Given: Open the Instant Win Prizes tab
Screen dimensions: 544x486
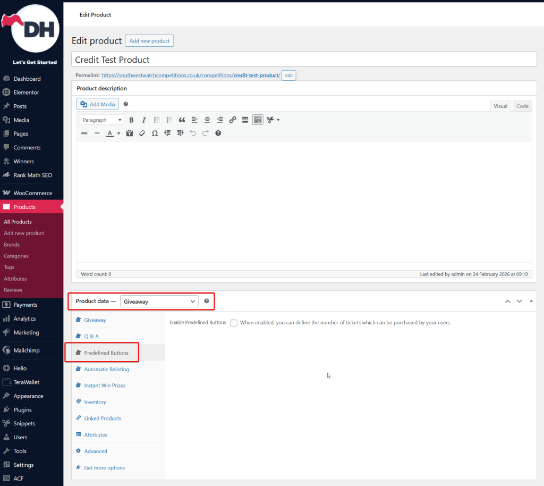Looking at the screenshot, I should tap(105, 386).
